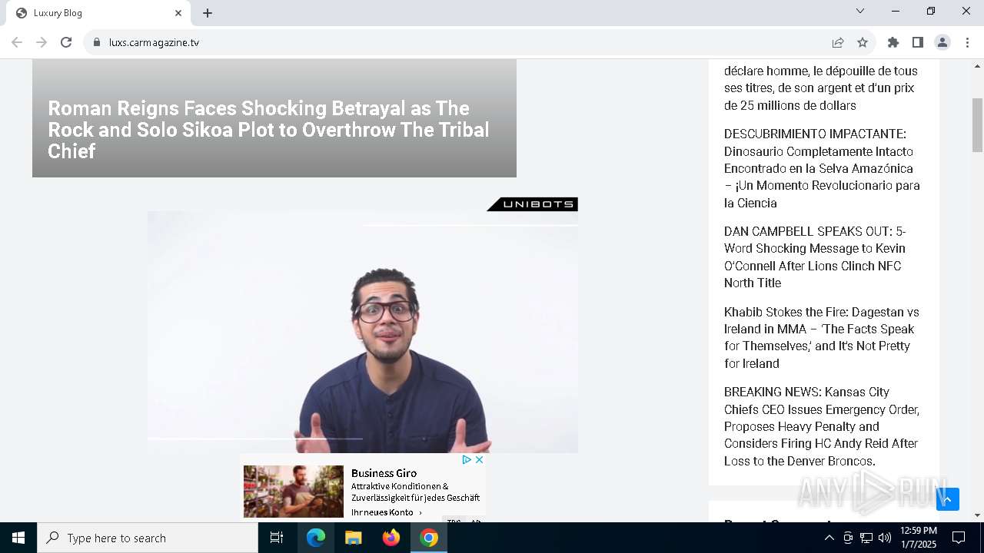Reload the page in Chrome
This screenshot has height=553, width=984.
[x=66, y=42]
